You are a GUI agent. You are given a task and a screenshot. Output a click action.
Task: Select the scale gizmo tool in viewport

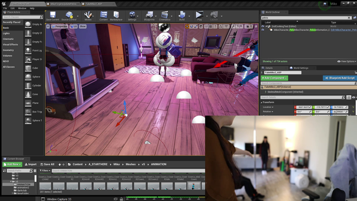tap(196, 26)
